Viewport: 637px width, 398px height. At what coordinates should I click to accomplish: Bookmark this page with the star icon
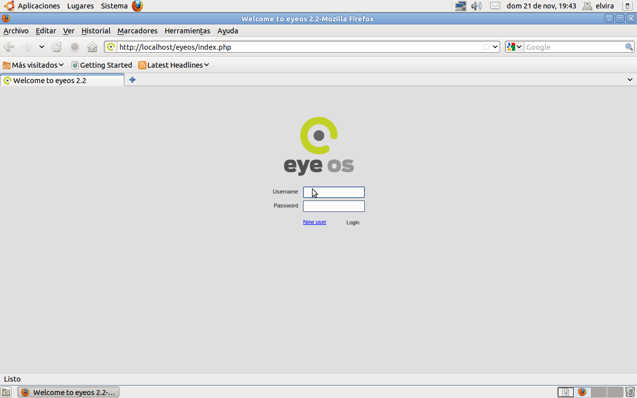486,47
